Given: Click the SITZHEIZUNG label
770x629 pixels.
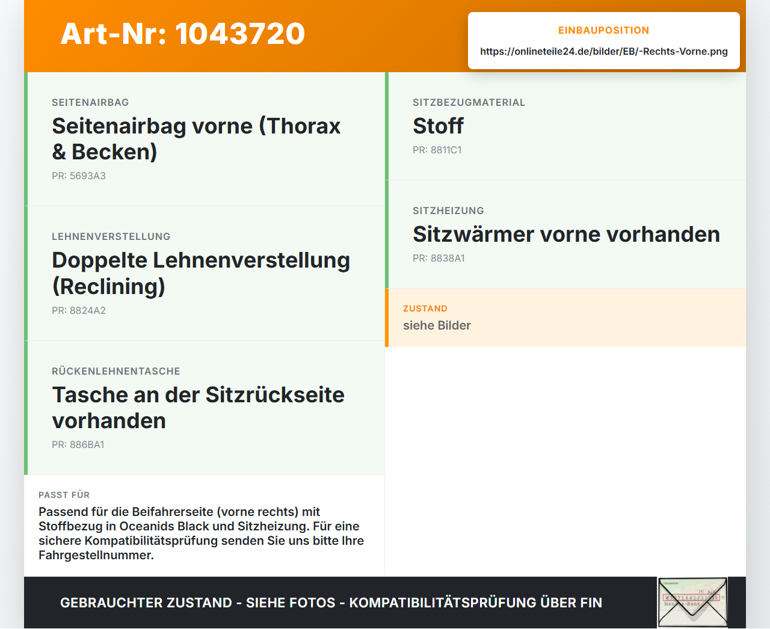Looking at the screenshot, I should (448, 210).
